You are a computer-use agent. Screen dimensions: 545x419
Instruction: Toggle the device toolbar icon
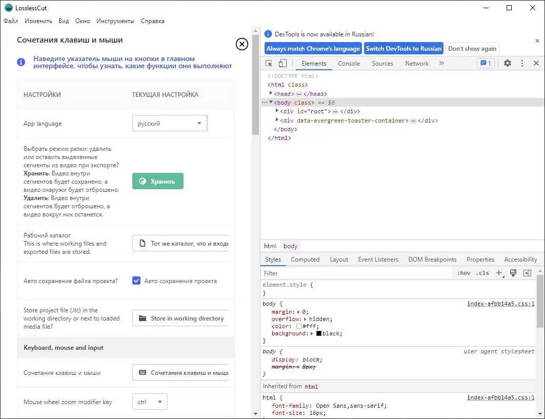[282, 64]
